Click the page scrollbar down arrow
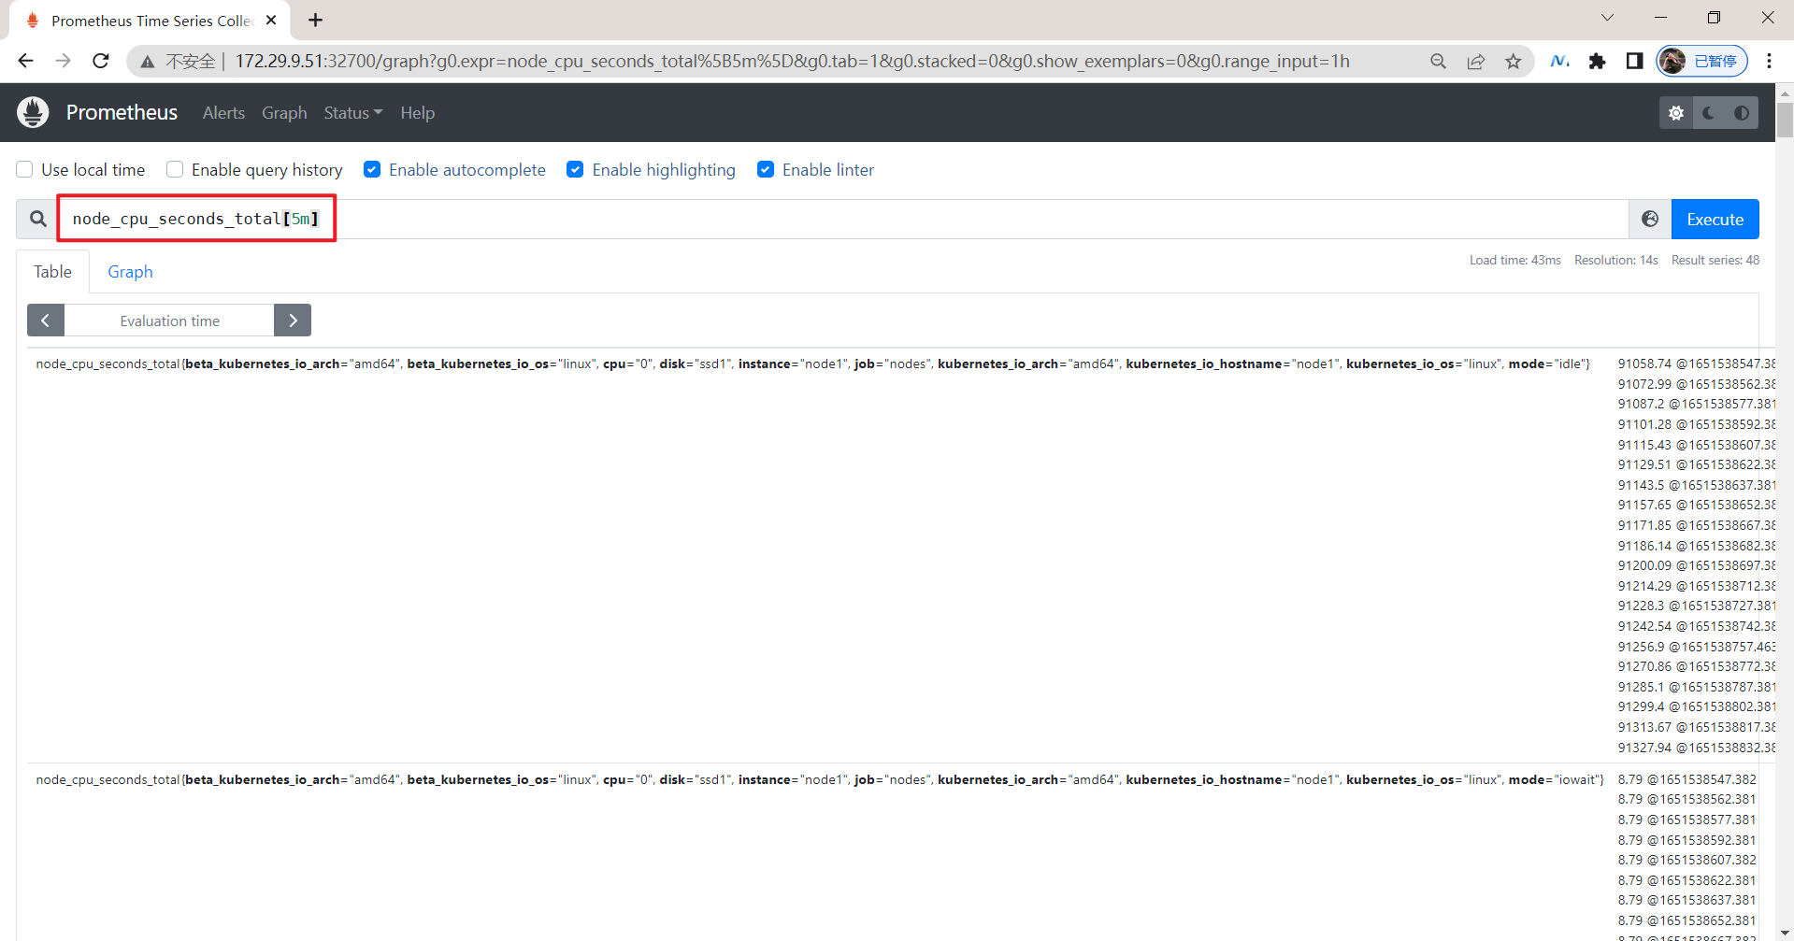The height and width of the screenshot is (941, 1794). (1785, 933)
